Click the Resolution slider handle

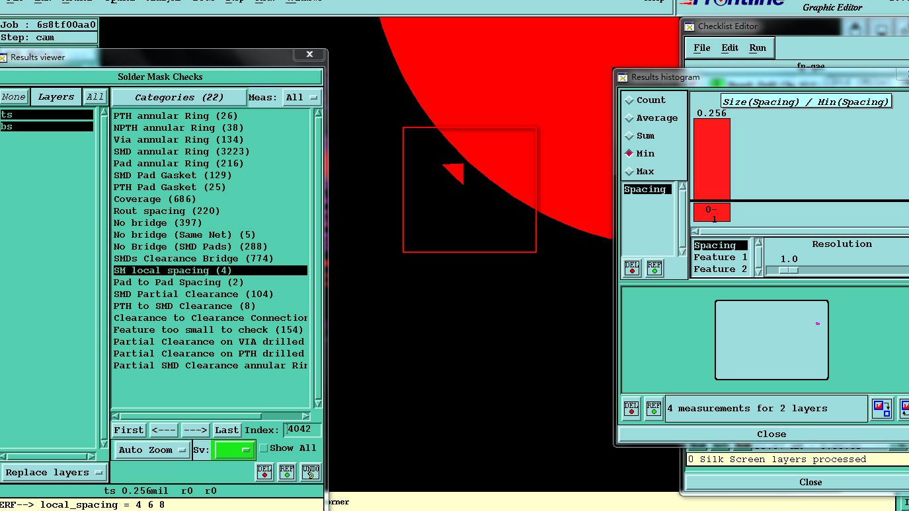tap(788, 270)
